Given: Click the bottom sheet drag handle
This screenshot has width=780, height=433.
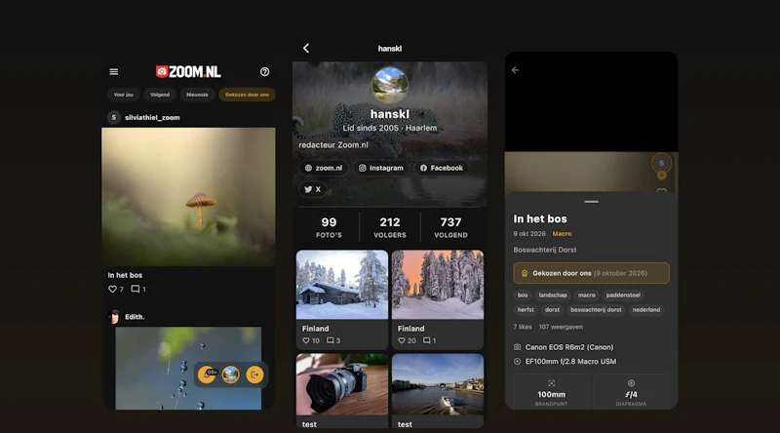Looking at the screenshot, I should 591,202.
